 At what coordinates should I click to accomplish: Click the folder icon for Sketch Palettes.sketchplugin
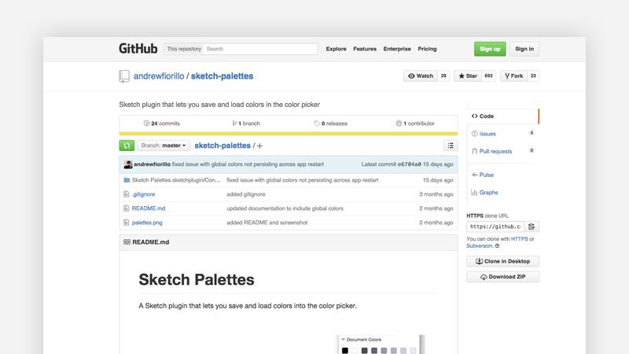click(127, 180)
